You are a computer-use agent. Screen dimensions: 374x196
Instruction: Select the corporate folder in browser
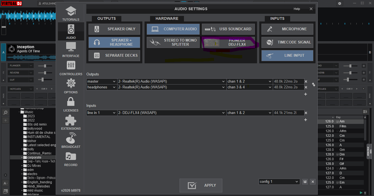34,157
